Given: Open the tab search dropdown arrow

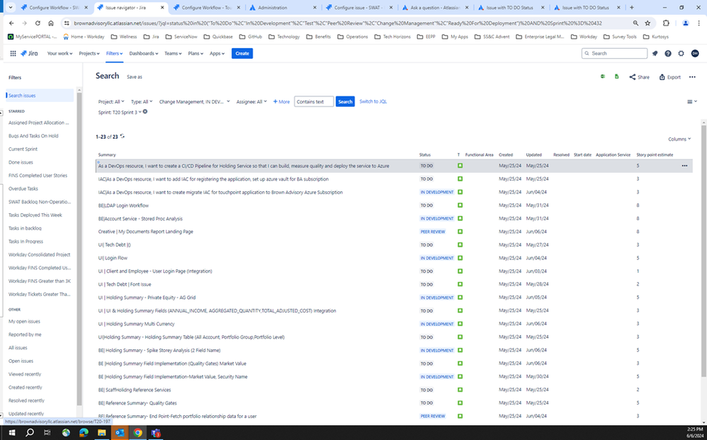Looking at the screenshot, I should [x=11, y=8].
